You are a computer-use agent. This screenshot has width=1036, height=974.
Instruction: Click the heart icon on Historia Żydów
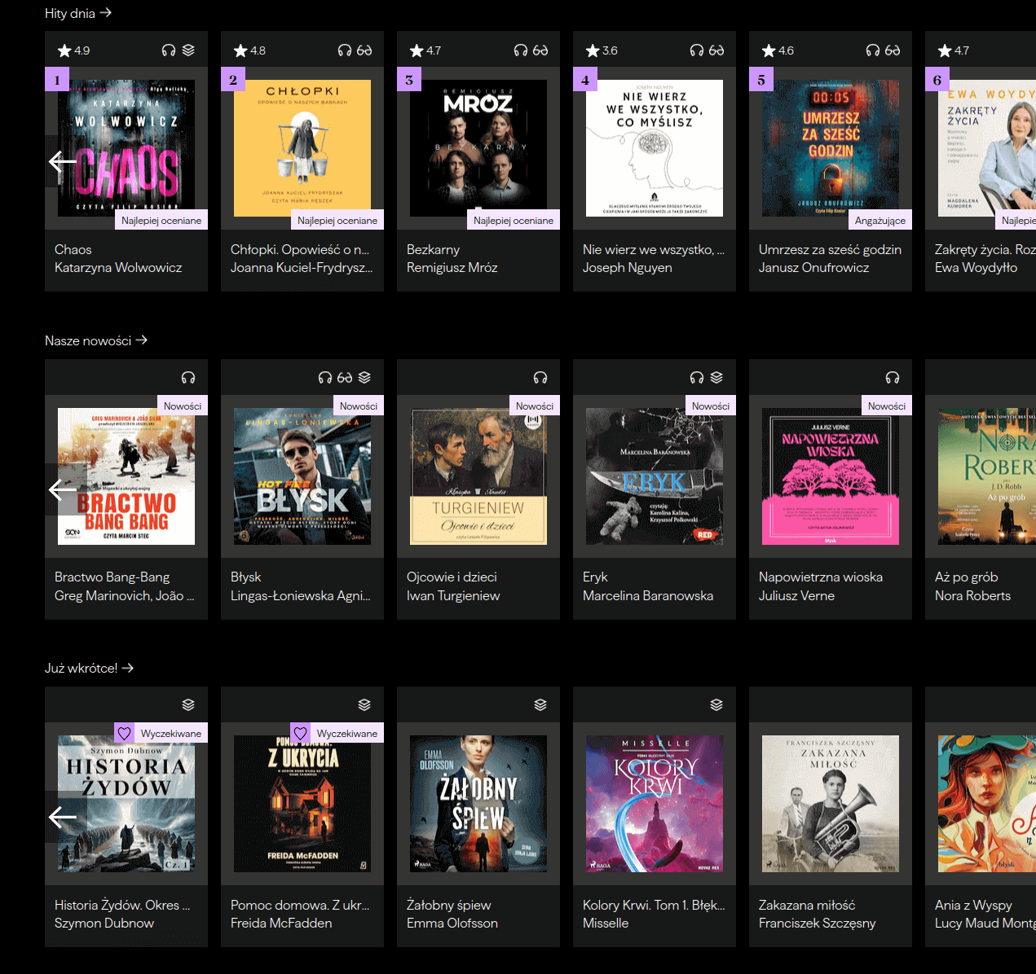[x=124, y=733]
